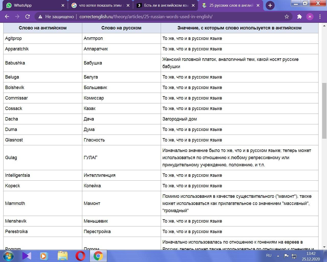This screenshot has height=262, width=327.
Task: Click the 'Загородный дом' meaning cell
Action: (x=240, y=119)
